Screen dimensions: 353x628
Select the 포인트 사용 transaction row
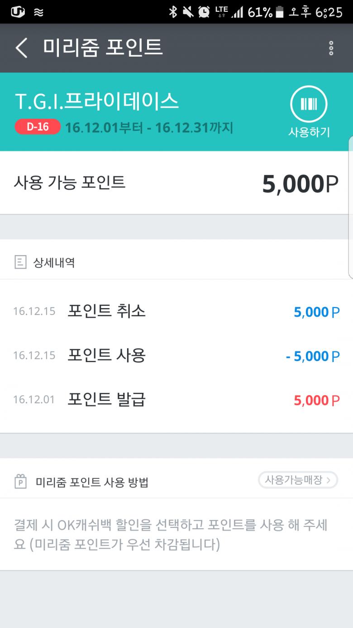pos(176,356)
